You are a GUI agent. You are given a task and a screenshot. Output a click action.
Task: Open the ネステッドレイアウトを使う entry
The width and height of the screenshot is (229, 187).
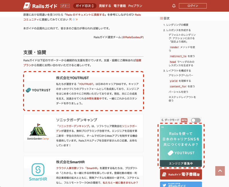point(182,99)
